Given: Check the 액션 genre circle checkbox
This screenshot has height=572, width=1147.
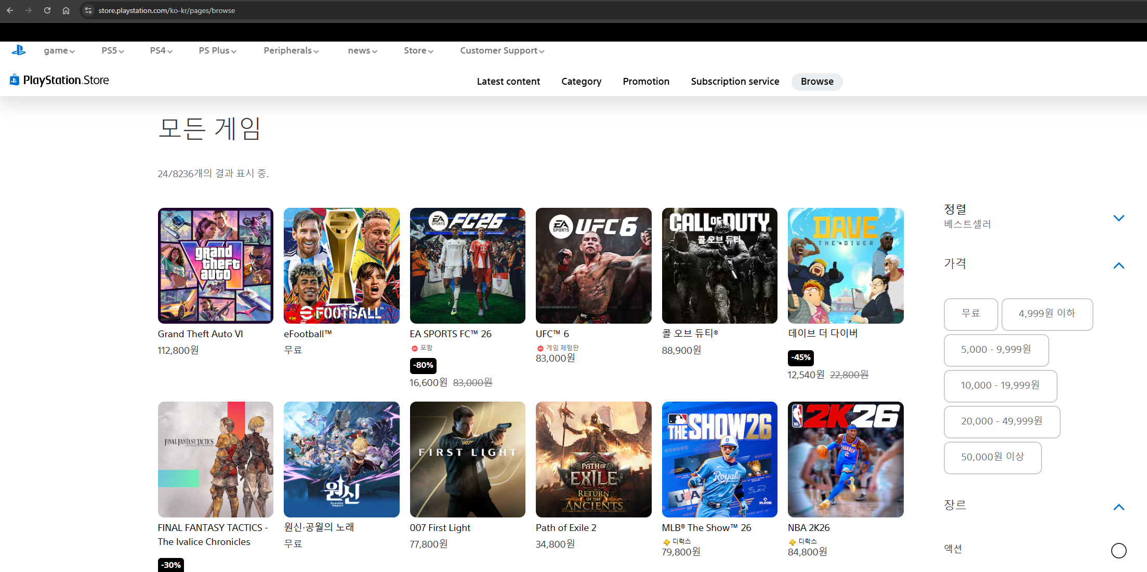Looking at the screenshot, I should coord(1119,550).
